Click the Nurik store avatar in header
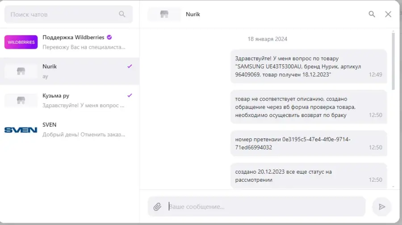 coord(164,14)
